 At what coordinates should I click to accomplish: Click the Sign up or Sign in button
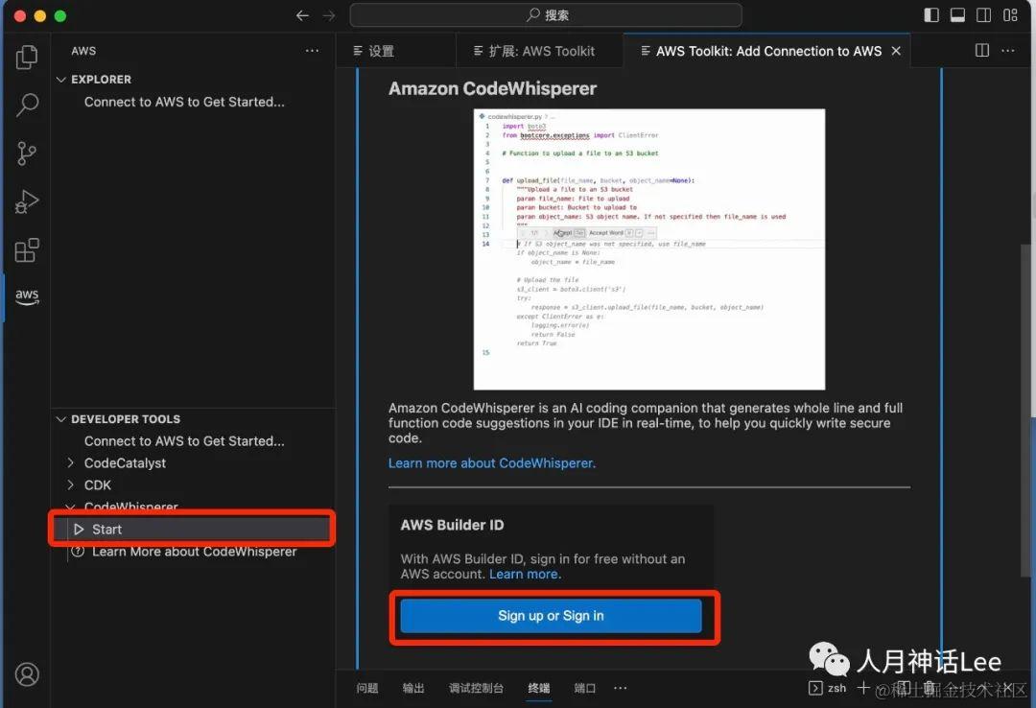[x=551, y=616]
